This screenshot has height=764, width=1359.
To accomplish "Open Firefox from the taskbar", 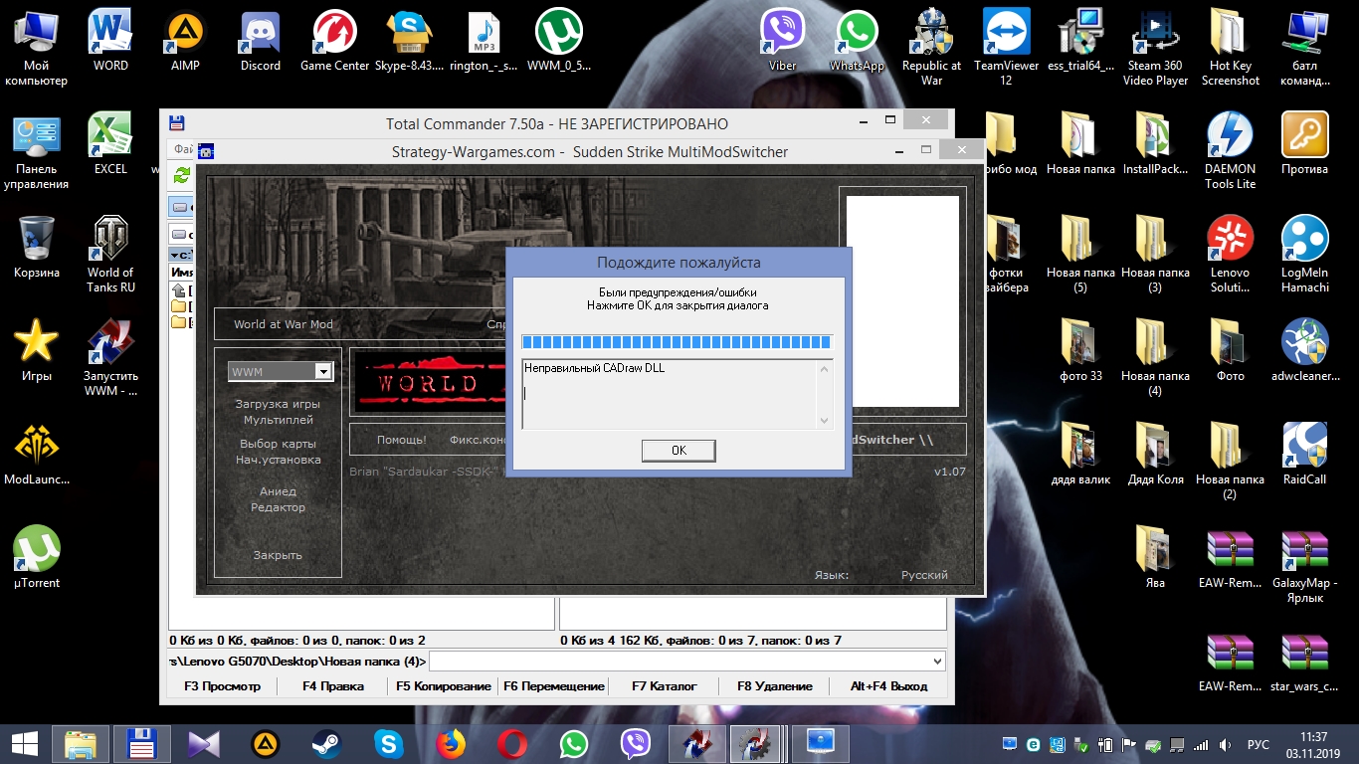I will [x=451, y=744].
